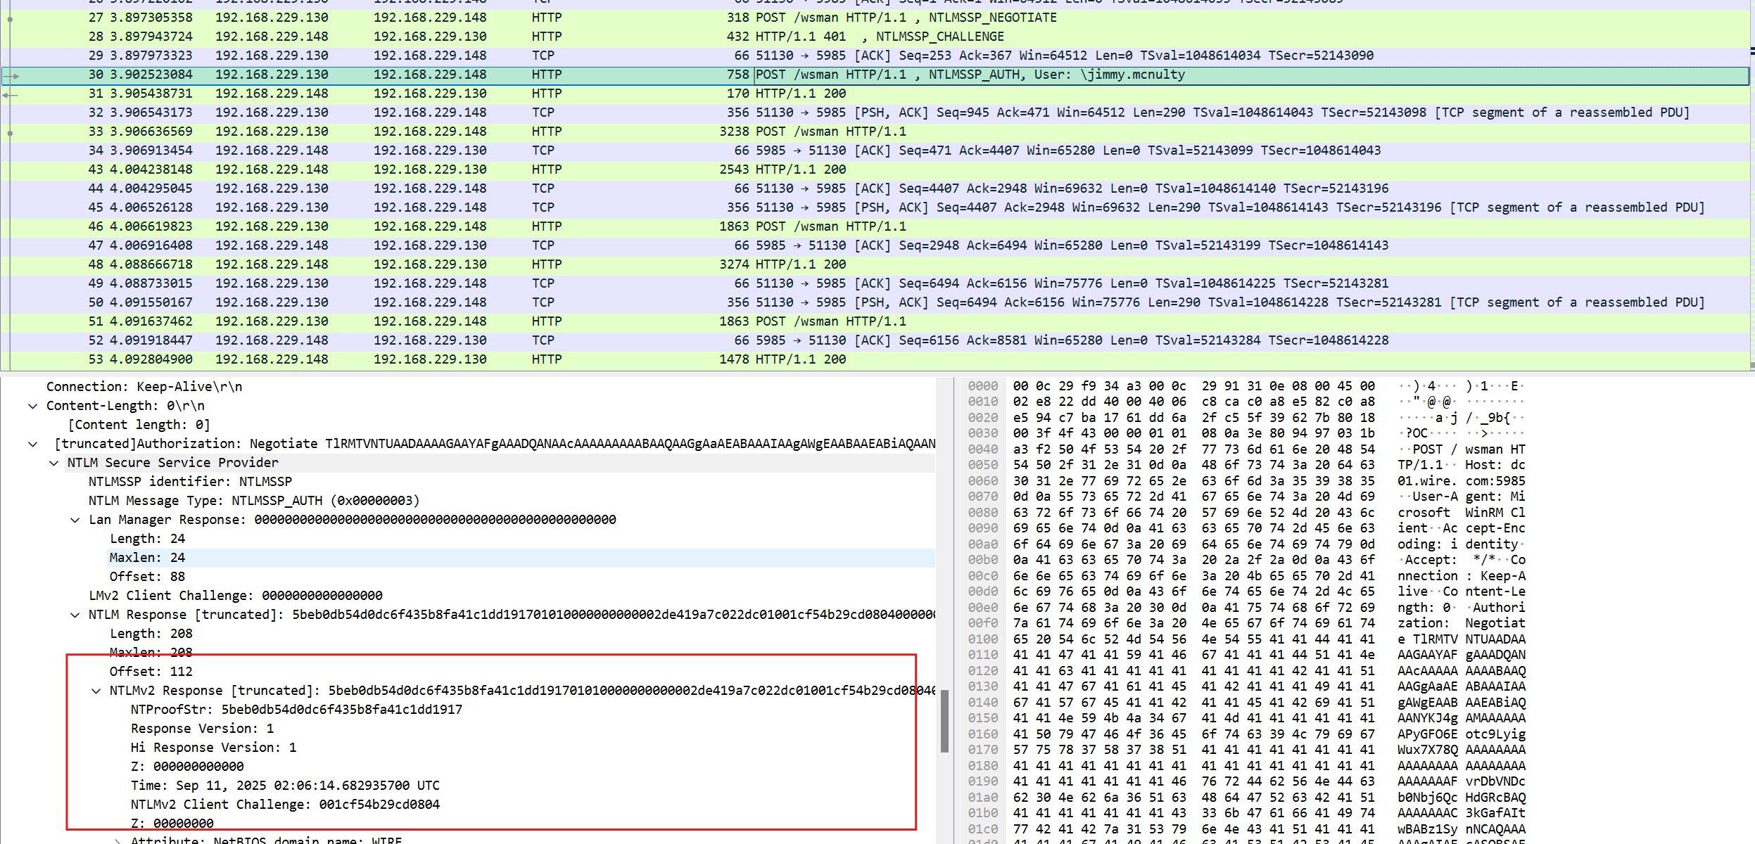This screenshot has width=1755, height=844.
Task: Click the LMv2 Client Challenge line
Action: [236, 596]
